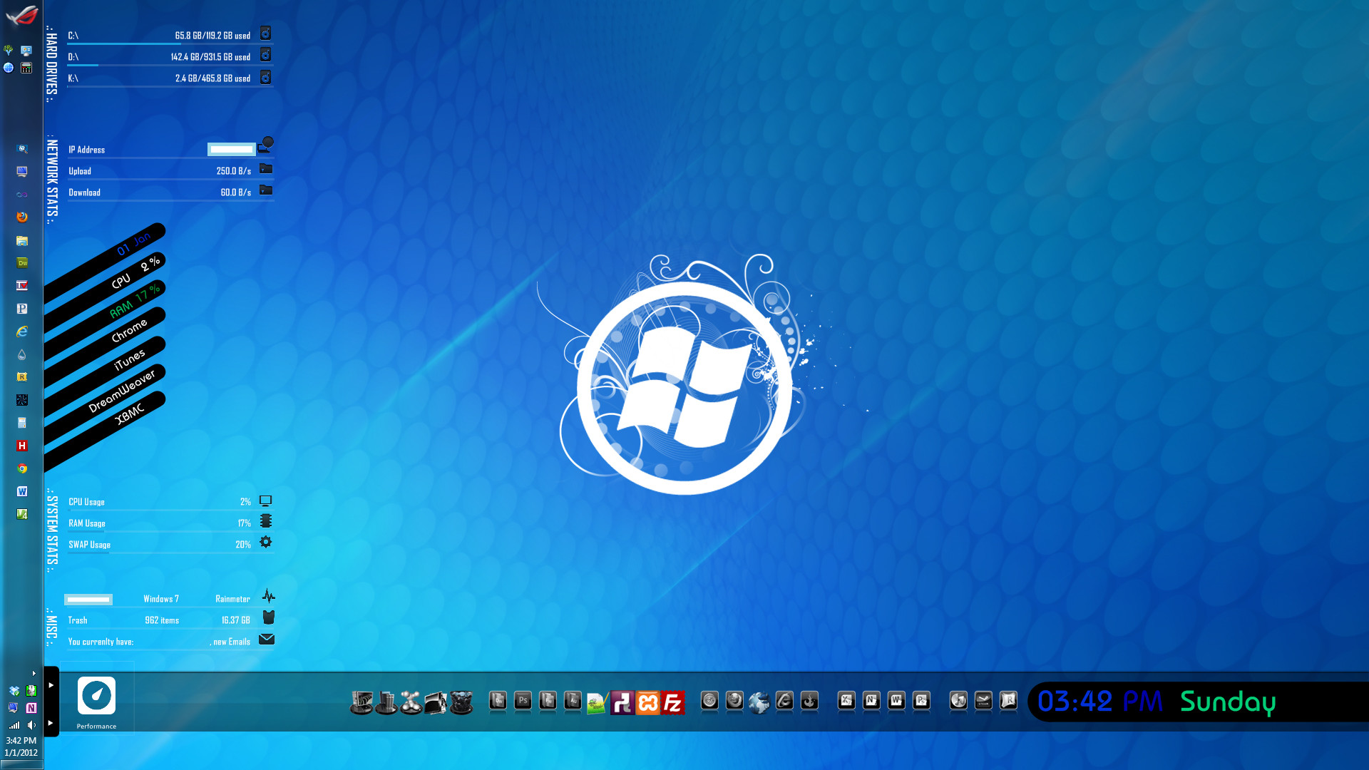Launch Steam from the dock
Viewport: 1369px width, 770px height.
coord(983,701)
